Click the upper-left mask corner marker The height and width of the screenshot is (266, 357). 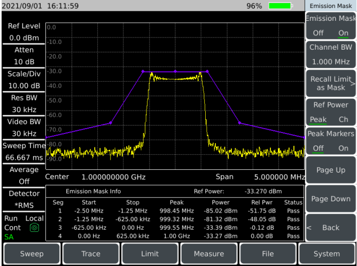[x=143, y=72]
